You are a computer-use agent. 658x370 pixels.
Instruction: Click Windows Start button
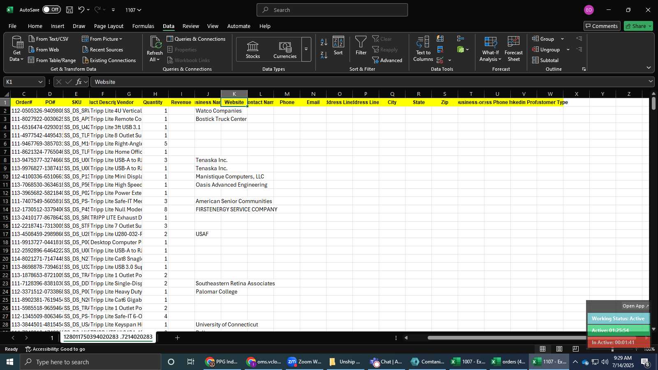point(10,362)
